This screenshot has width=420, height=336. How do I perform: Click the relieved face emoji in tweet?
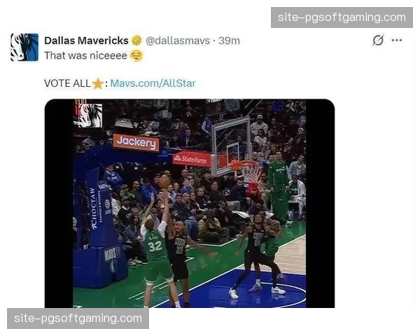tap(136, 56)
